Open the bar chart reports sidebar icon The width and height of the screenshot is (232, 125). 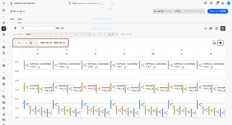(4, 114)
